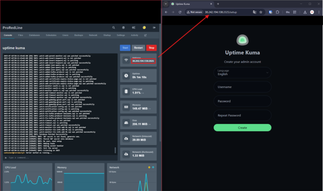Click the cyan icon in Network graph header
The height and width of the screenshot is (191, 323).
click(153, 167)
